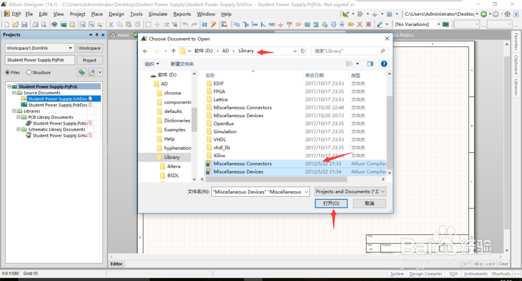This screenshot has width=522, height=281.
Task: Click the 搜索 Library search field
Action: tap(349, 51)
